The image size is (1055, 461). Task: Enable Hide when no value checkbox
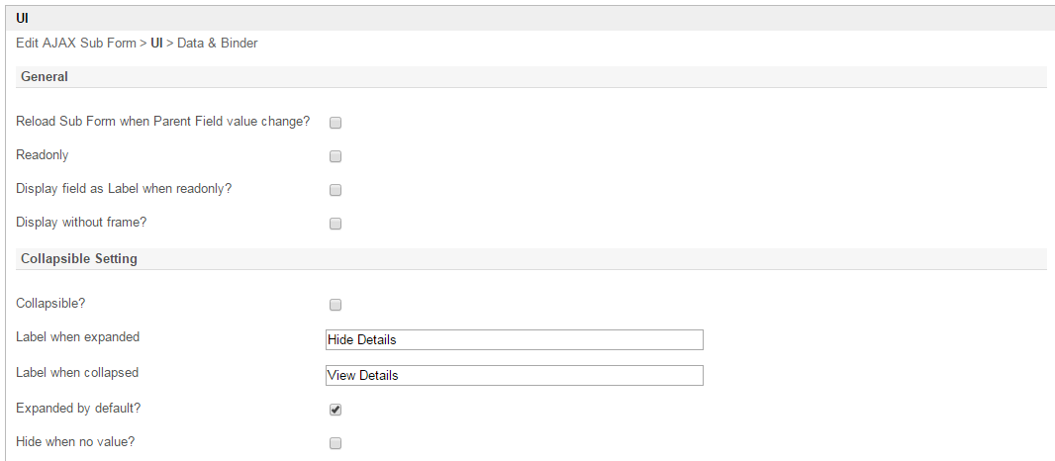coord(336,443)
